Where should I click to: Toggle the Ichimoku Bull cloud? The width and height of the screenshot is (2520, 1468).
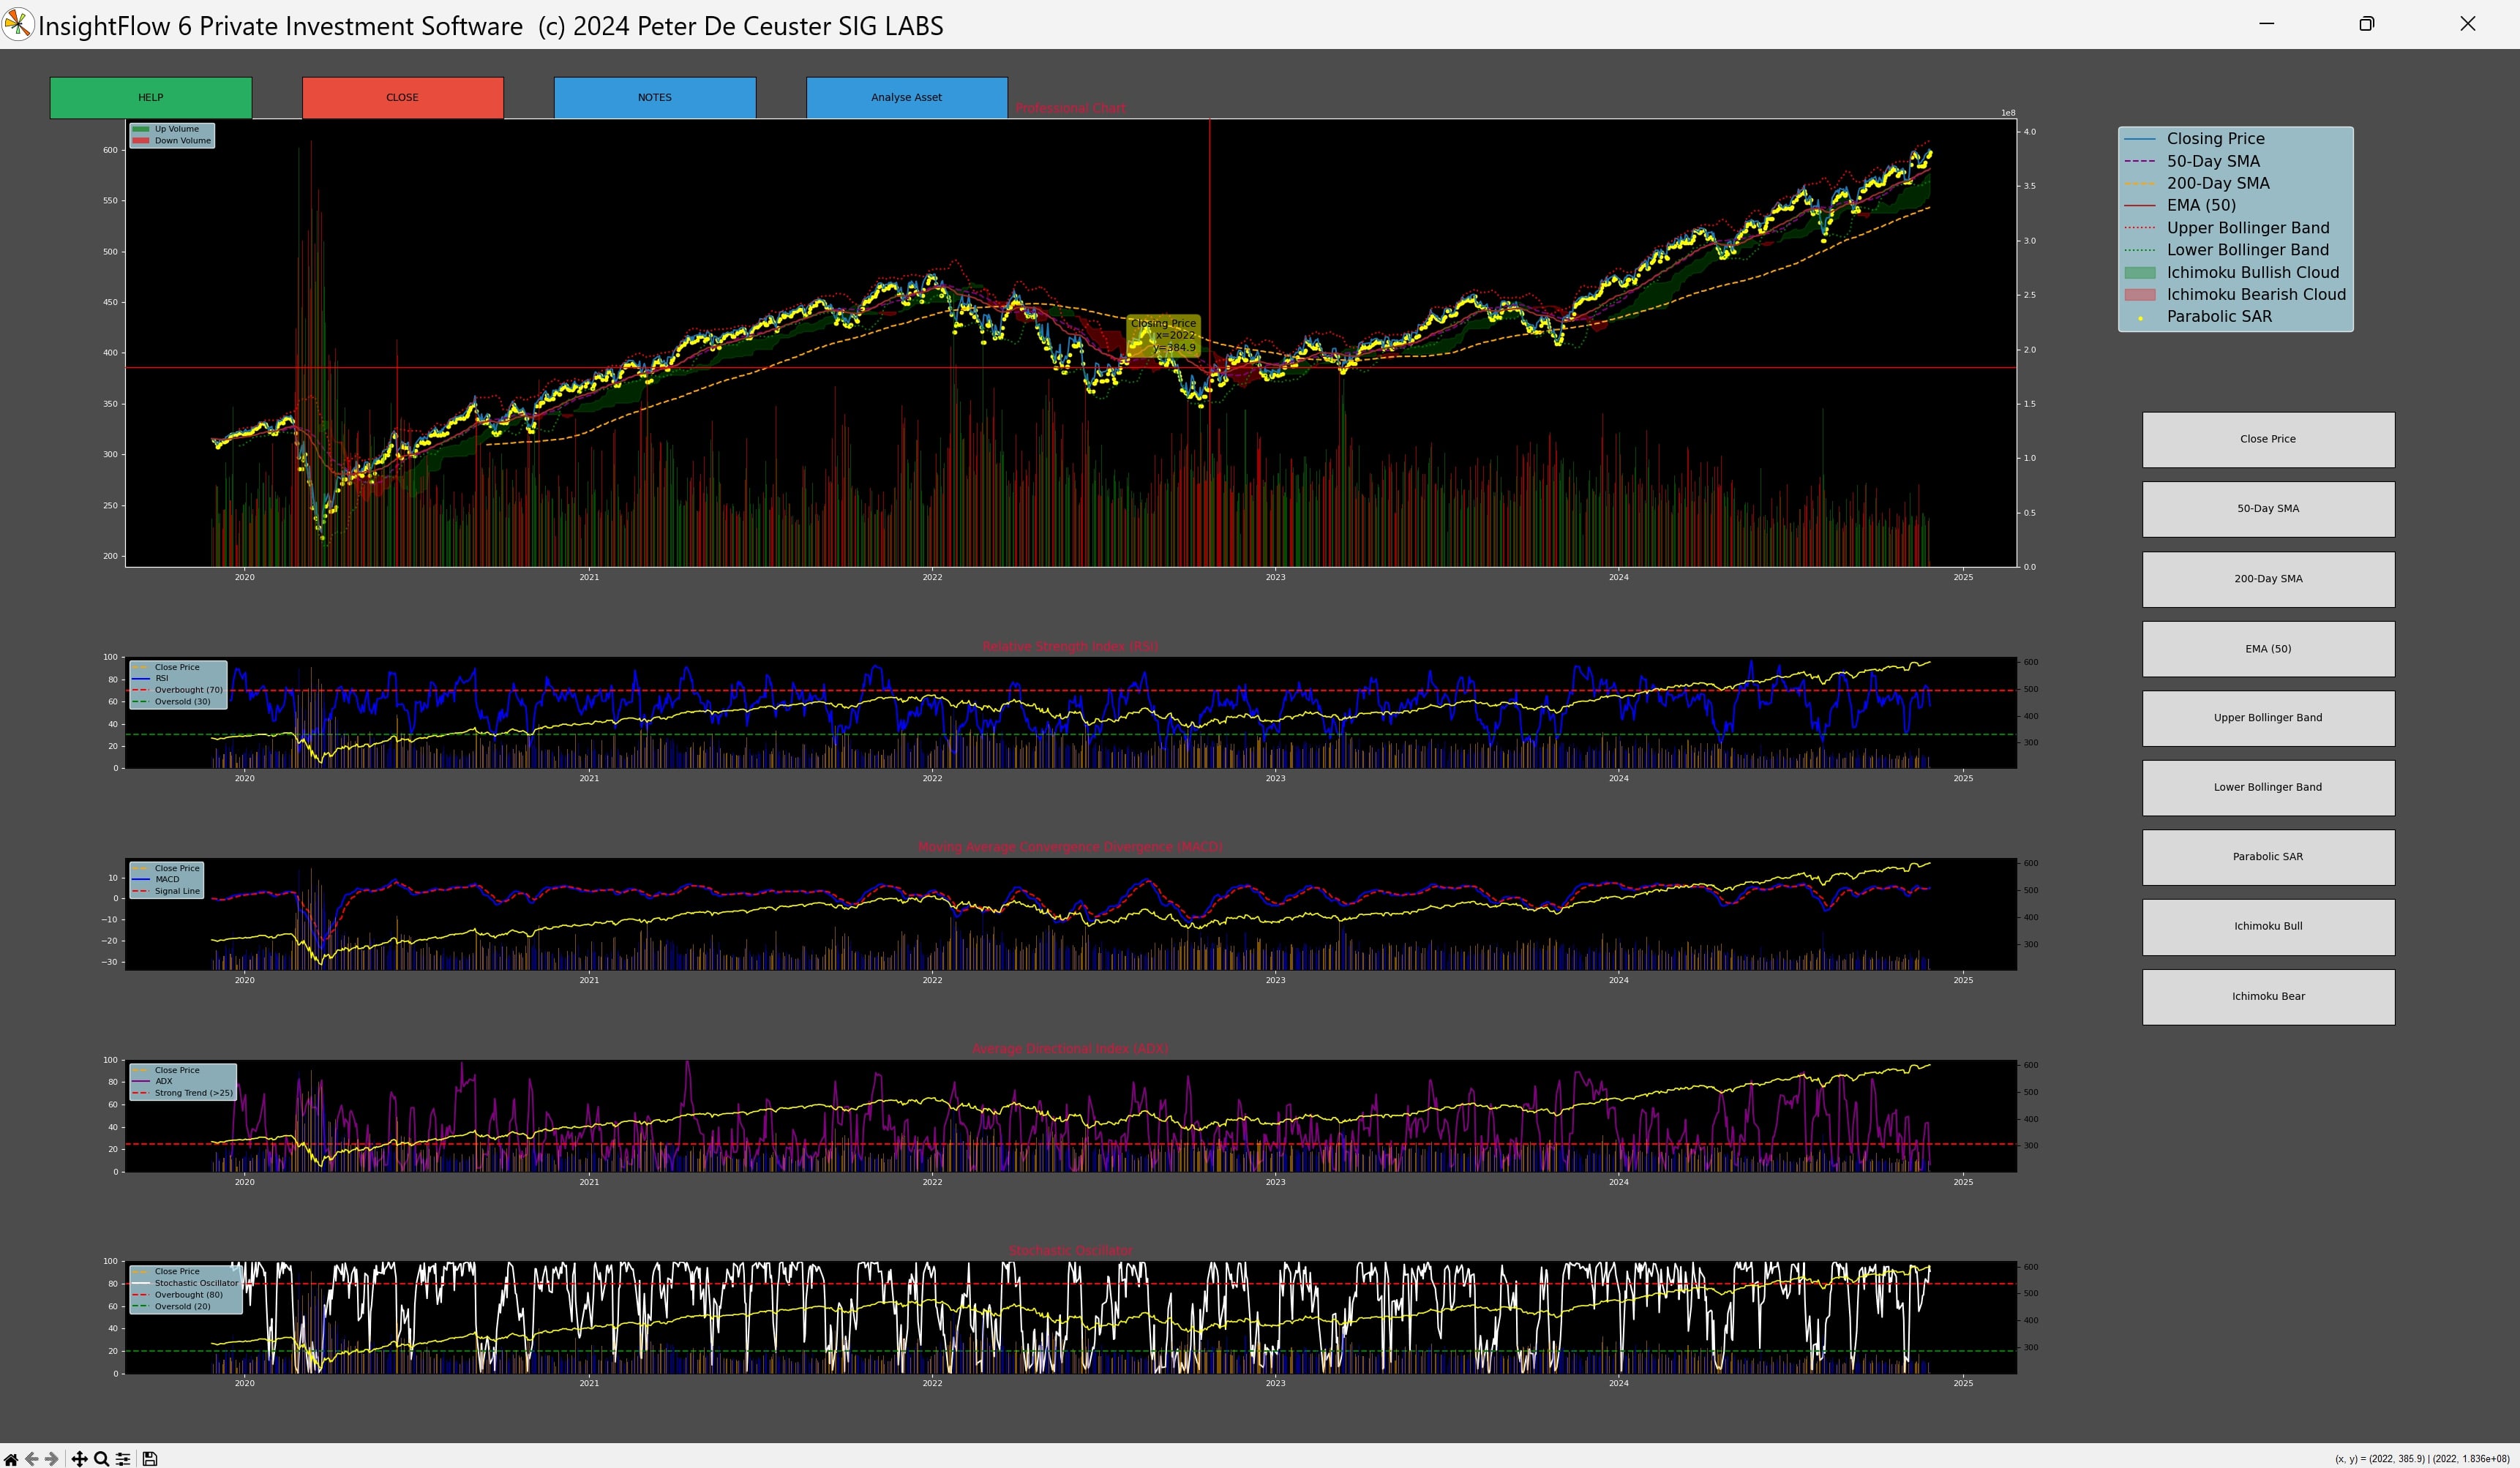[2268, 927]
